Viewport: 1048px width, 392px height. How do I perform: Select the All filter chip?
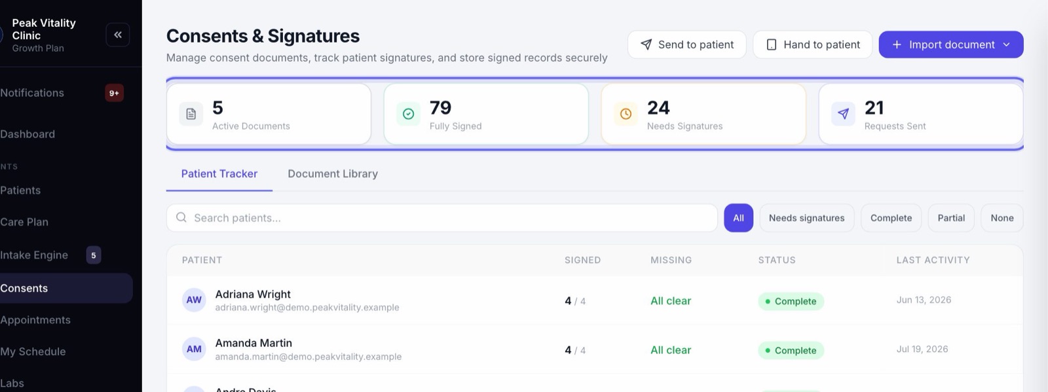[x=738, y=218]
